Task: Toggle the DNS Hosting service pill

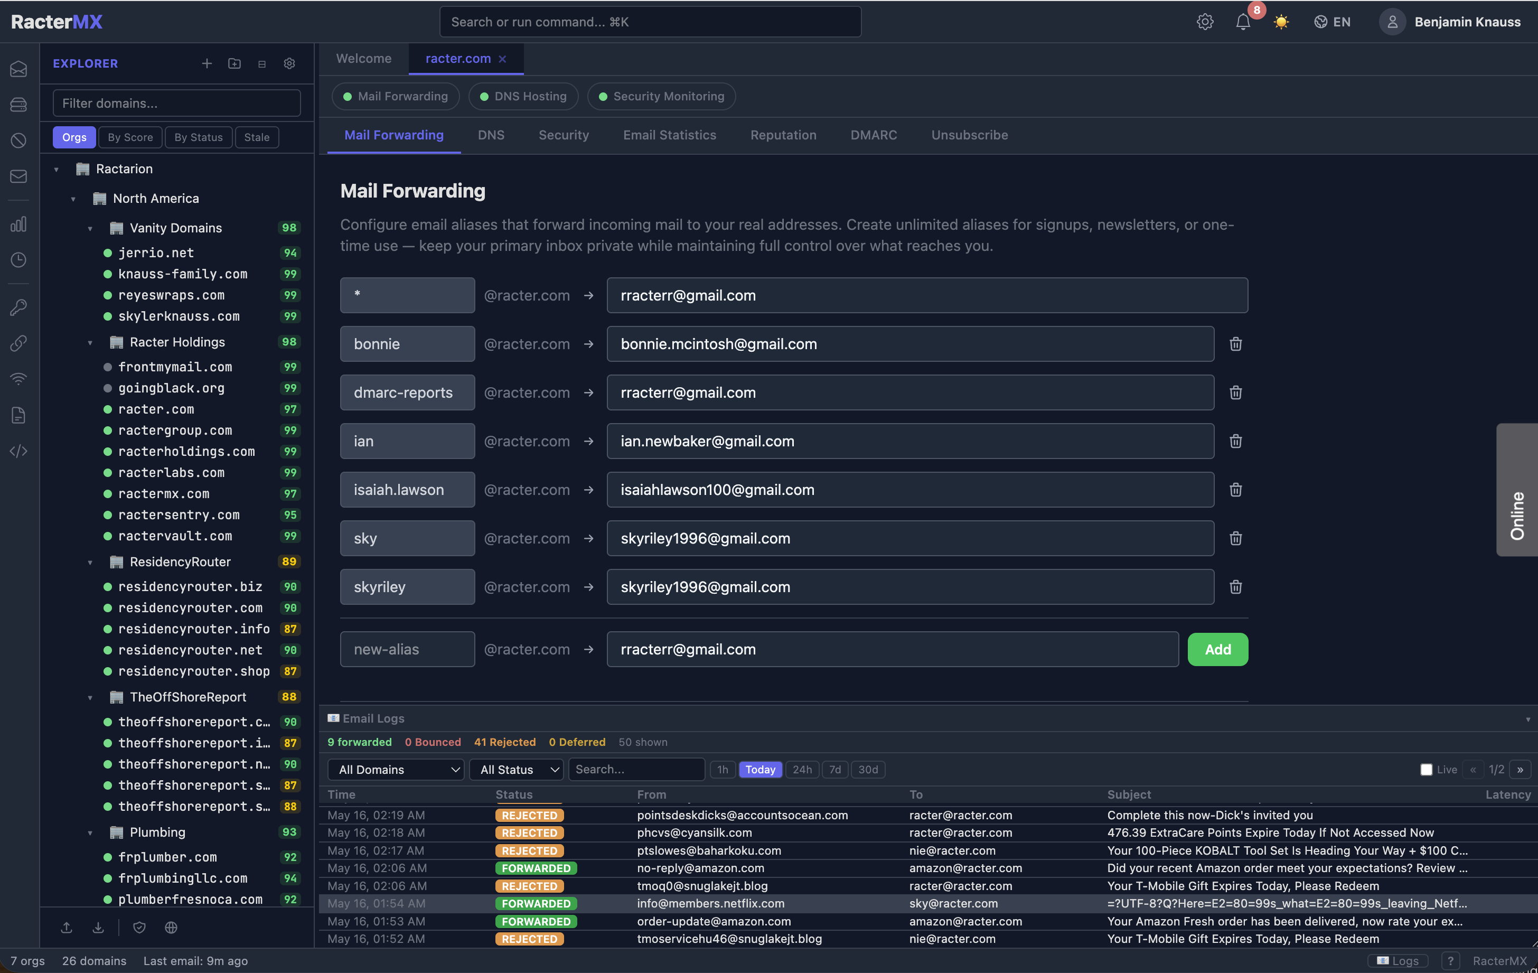Action: click(523, 97)
